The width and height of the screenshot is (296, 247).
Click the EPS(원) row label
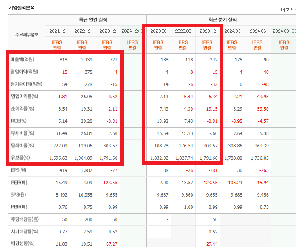[19, 170]
